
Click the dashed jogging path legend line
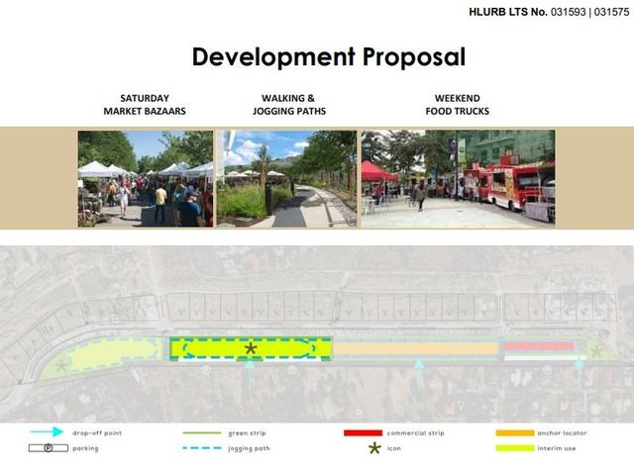point(202,448)
